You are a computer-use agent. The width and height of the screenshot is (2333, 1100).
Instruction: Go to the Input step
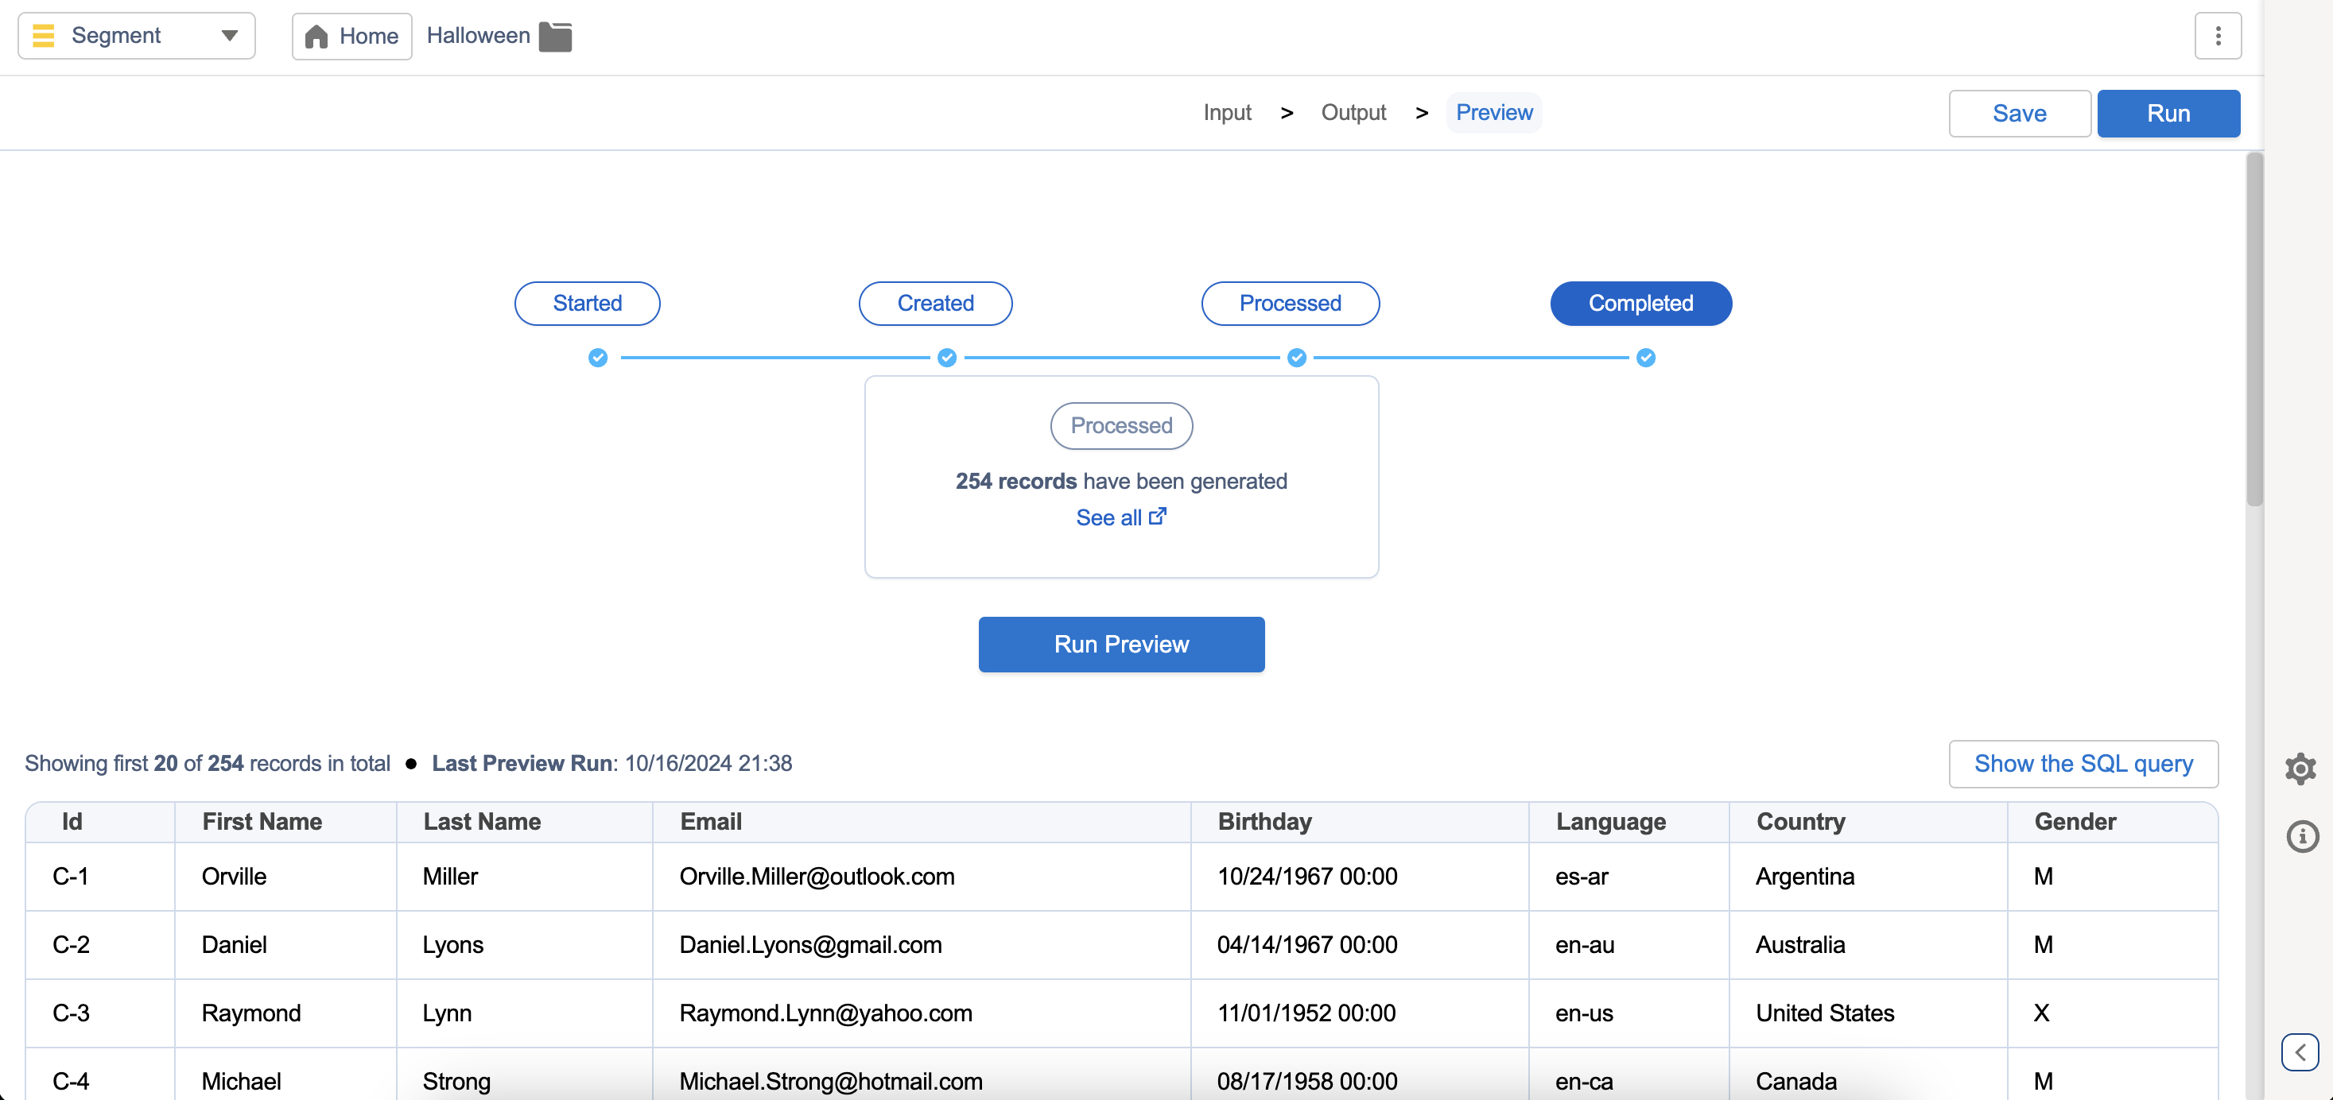1226,112
